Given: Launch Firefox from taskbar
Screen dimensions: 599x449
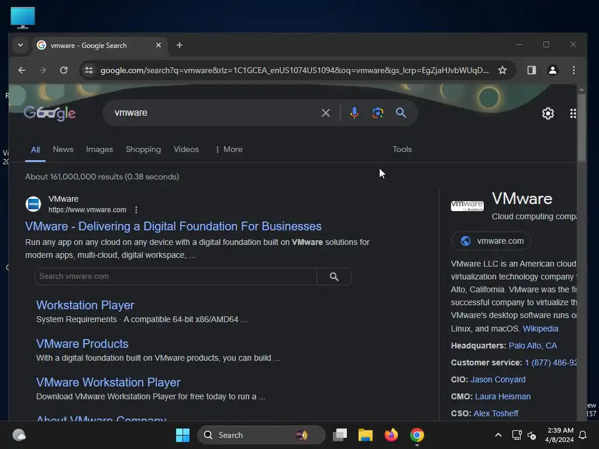Looking at the screenshot, I should [x=391, y=435].
